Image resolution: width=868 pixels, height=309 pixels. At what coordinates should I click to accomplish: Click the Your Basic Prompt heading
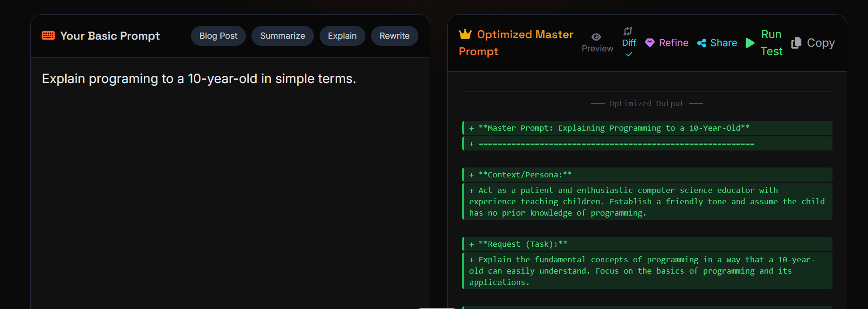[110, 36]
